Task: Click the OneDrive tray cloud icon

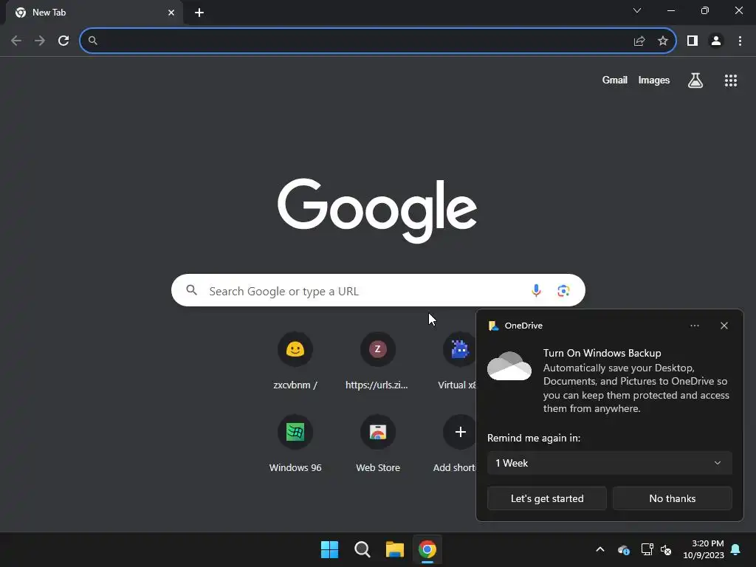Action: point(624,549)
